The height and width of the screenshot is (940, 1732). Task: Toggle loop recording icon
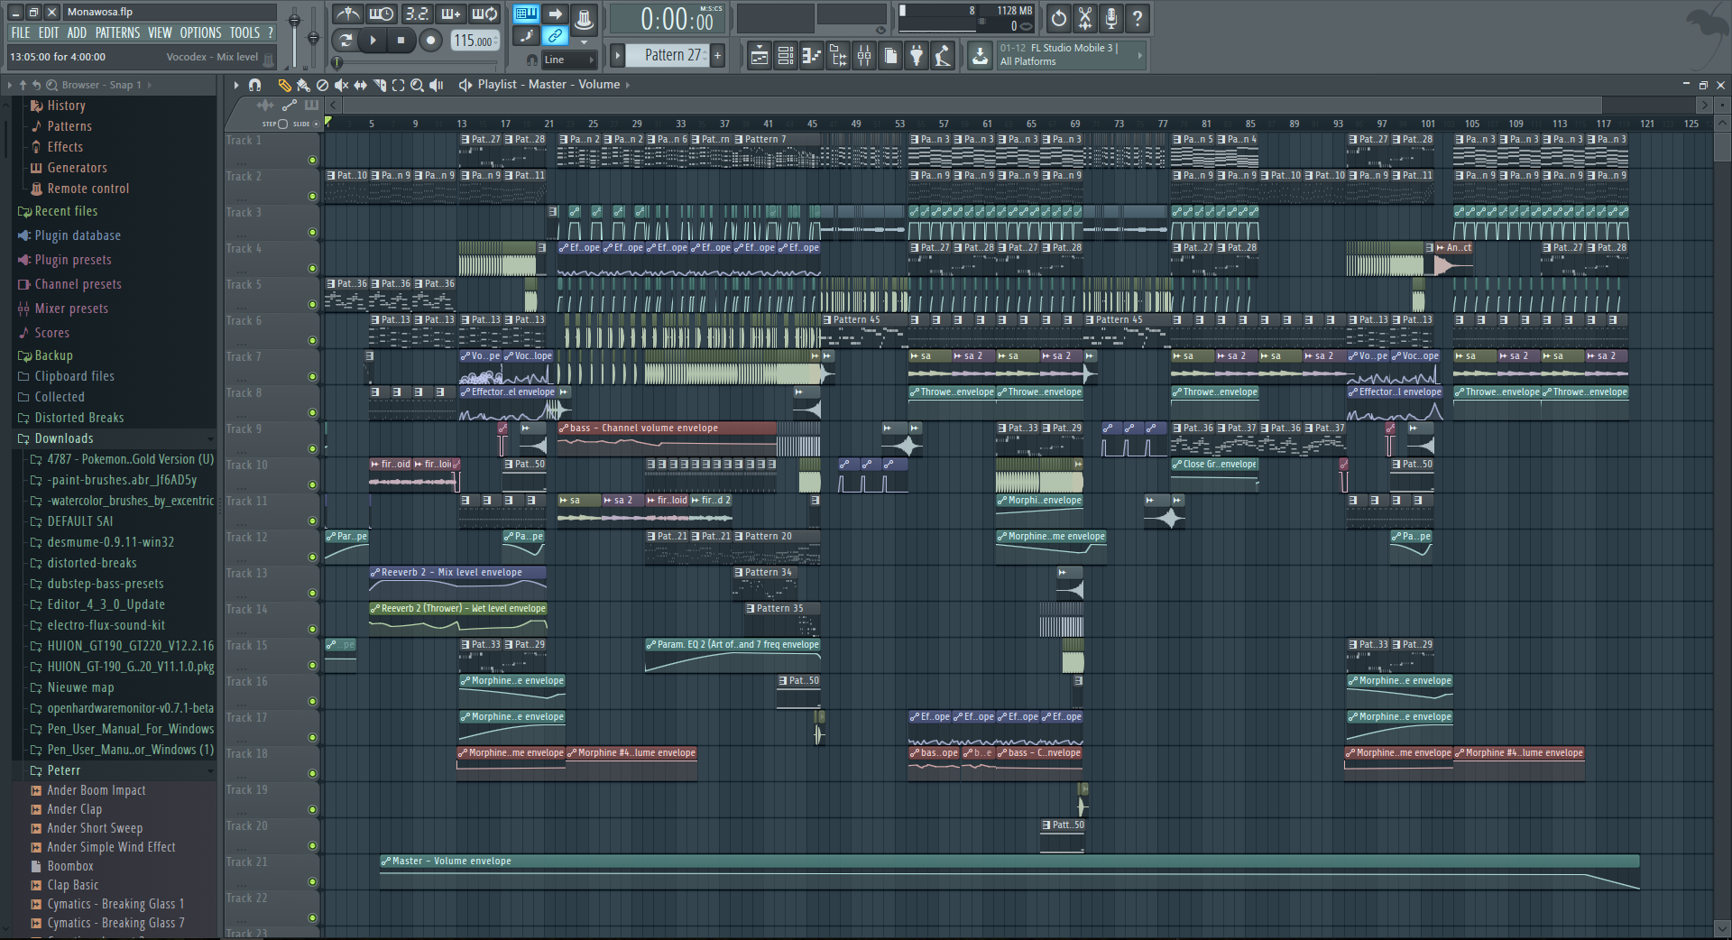pyautogui.click(x=484, y=14)
